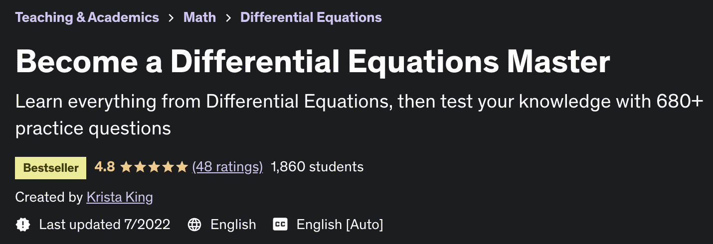The width and height of the screenshot is (713, 244).
Task: Click the Last updated badge icon
Action: click(23, 225)
